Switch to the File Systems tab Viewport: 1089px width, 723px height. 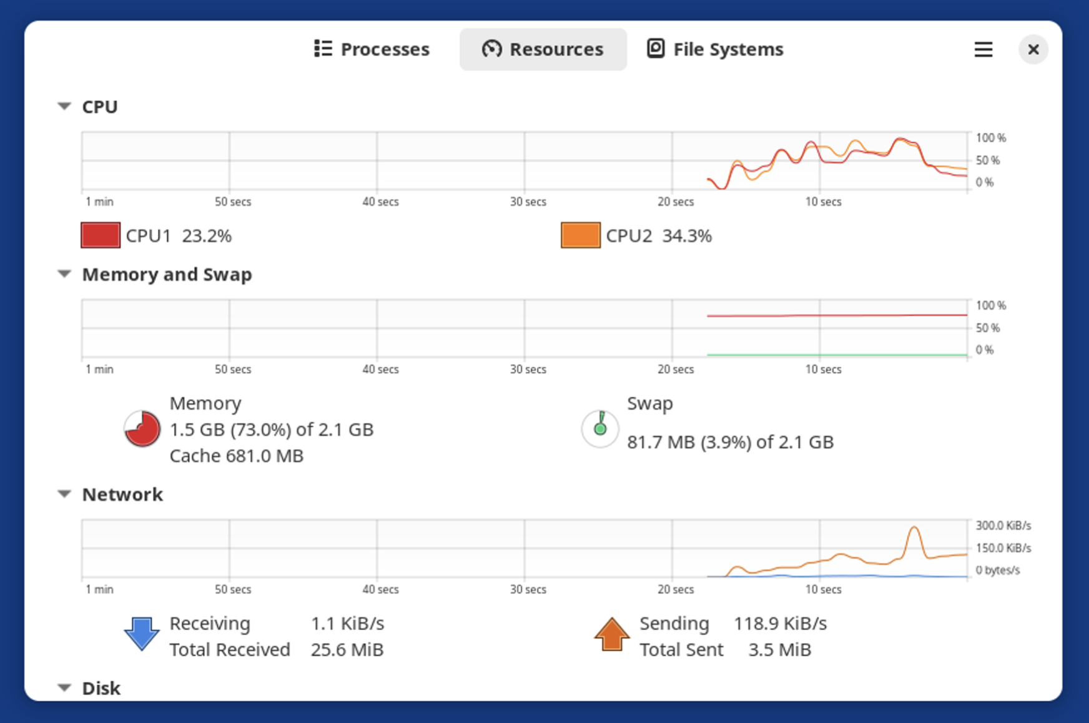click(715, 49)
